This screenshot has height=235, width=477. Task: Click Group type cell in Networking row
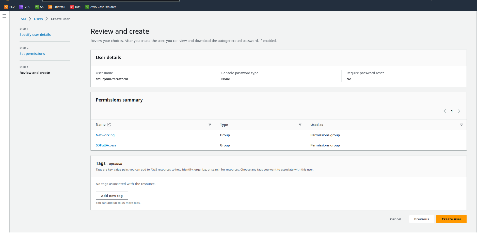coord(225,135)
